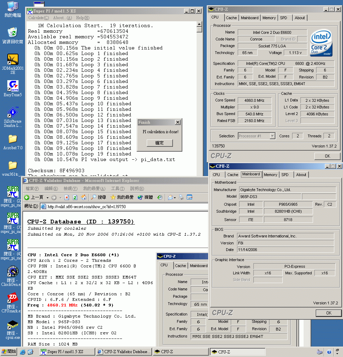Image resolution: width=343 pixels, height=357 pixels.
Task: Click mainboard Model field 965P-DS3
Action: click(x=270, y=197)
